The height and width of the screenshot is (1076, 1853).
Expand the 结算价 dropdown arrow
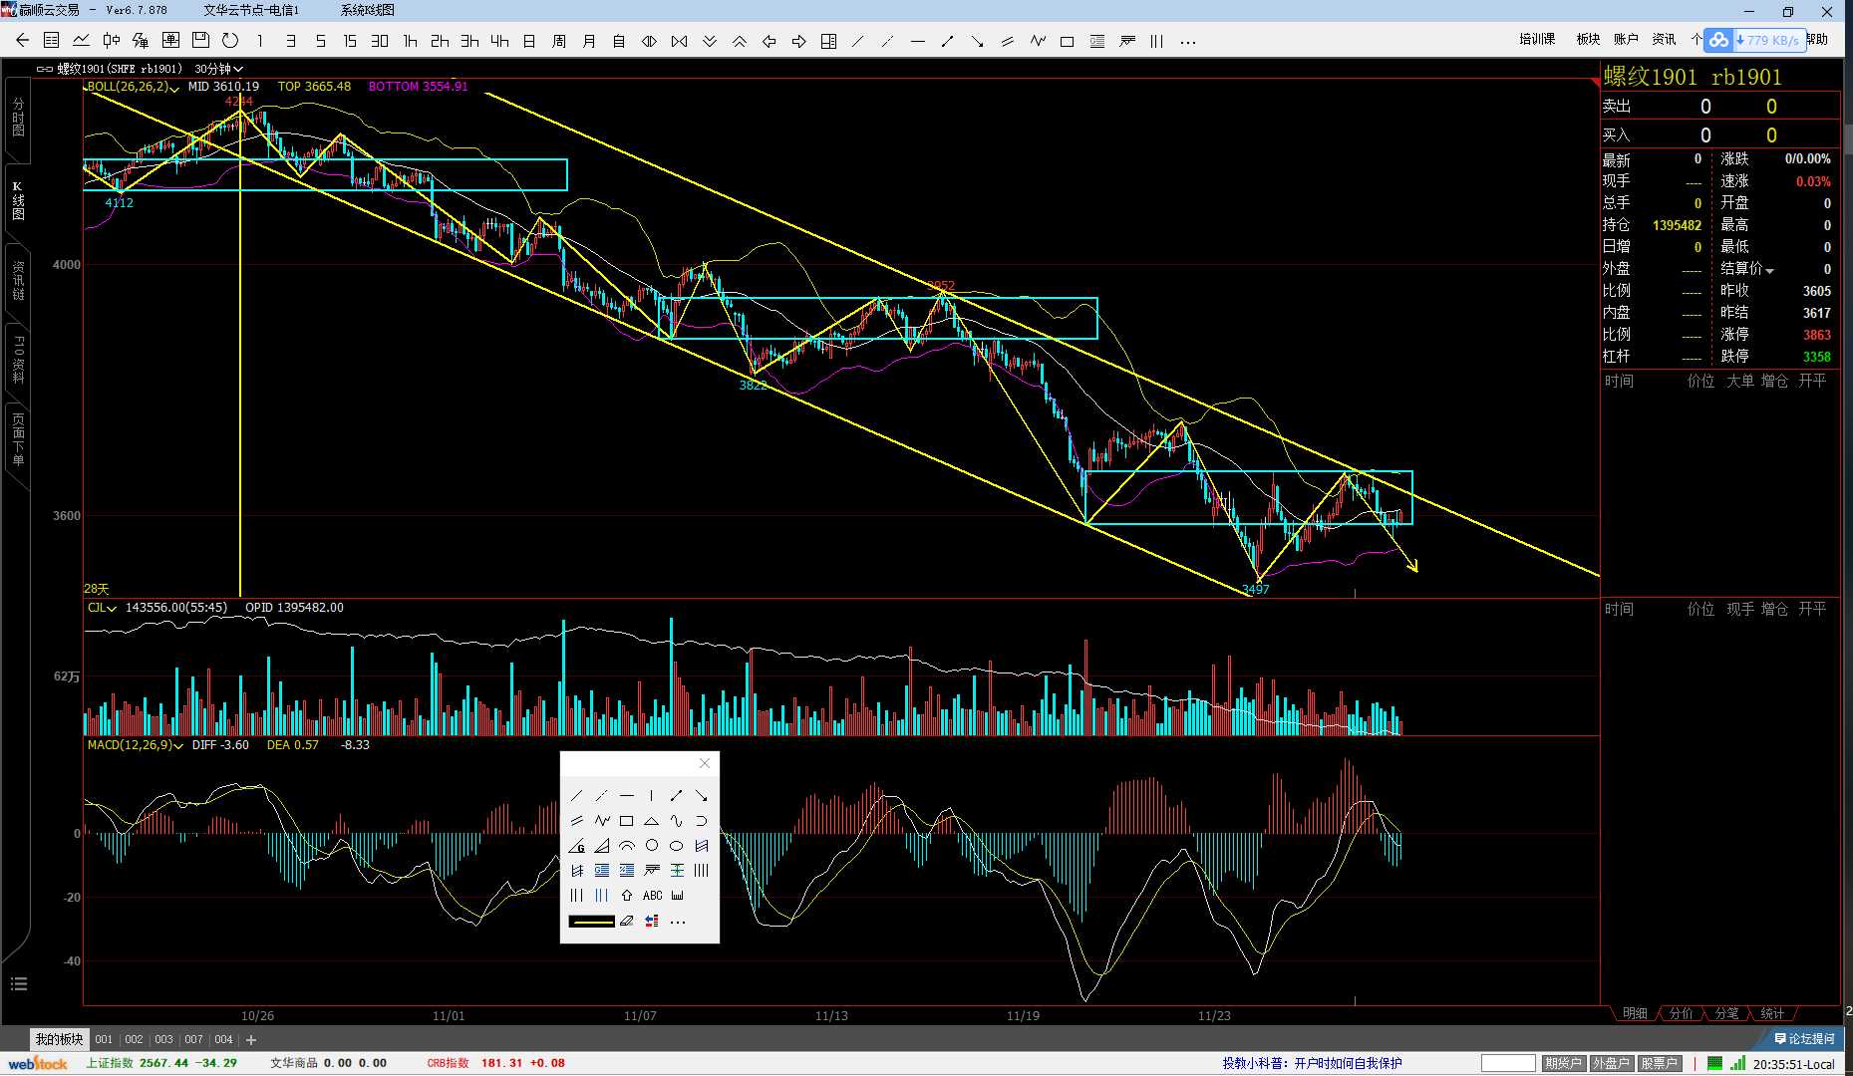click(1770, 270)
